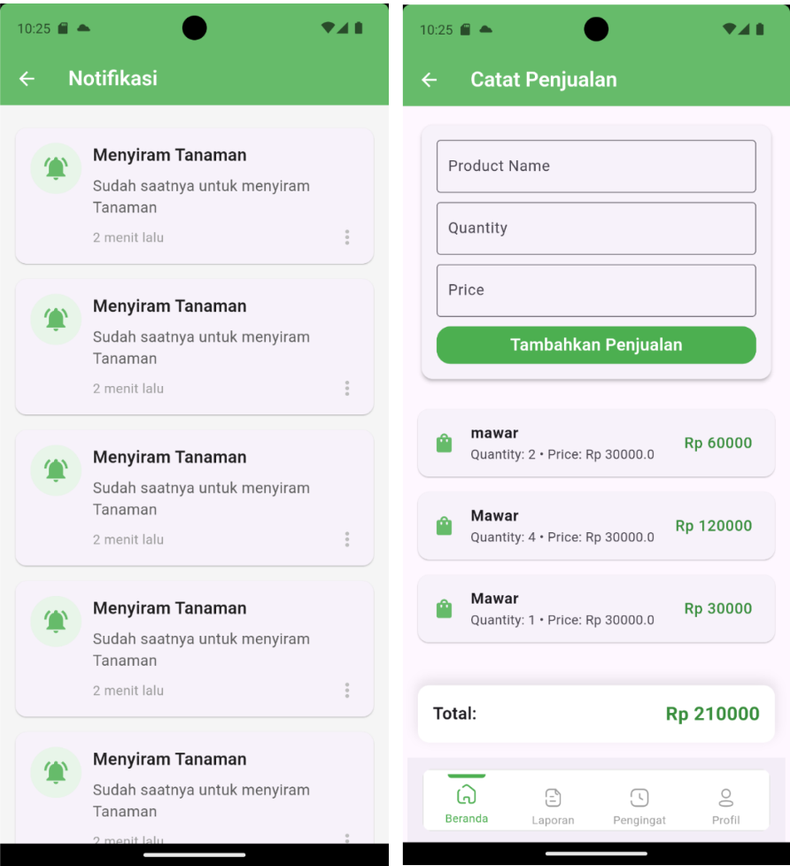Image resolution: width=790 pixels, height=866 pixels.
Task: Click the Product Name input field
Action: (596, 166)
